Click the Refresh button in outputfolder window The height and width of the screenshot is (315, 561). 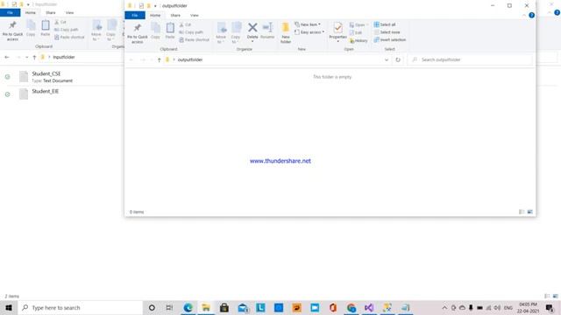[x=398, y=59]
